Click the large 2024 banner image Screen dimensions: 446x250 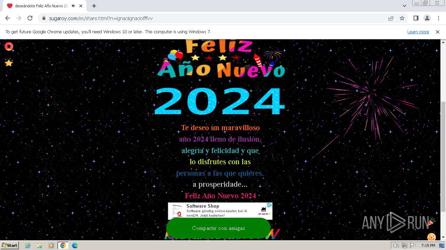tap(220, 101)
